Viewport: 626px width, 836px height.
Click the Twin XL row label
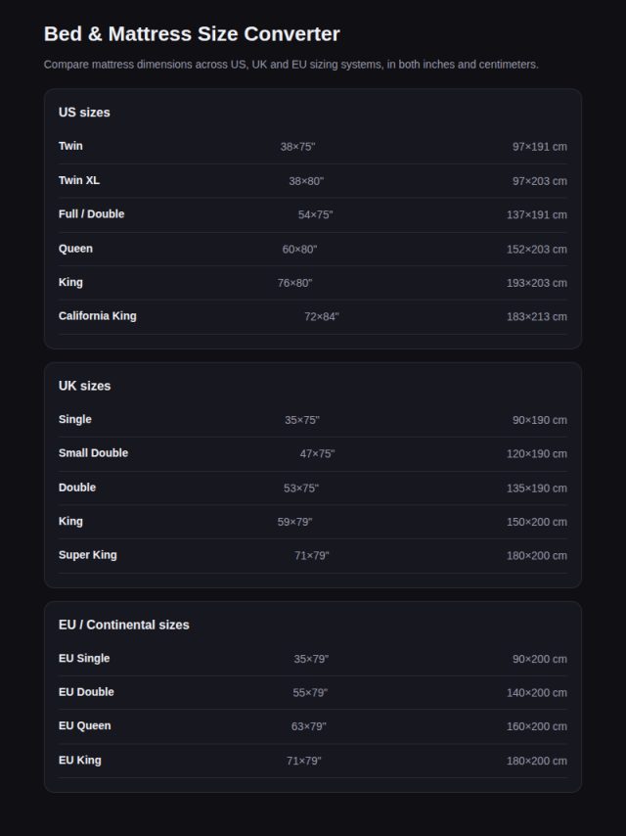(x=79, y=180)
